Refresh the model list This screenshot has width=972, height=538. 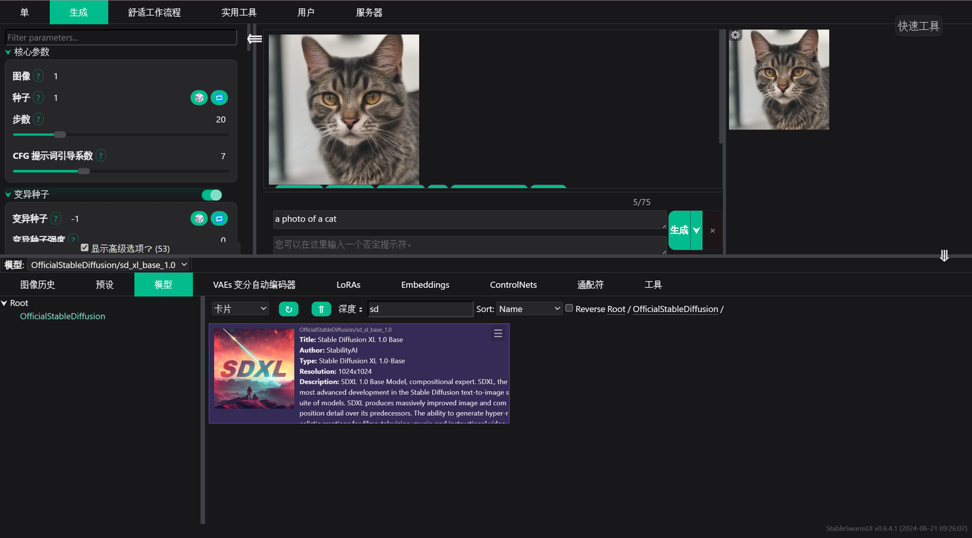click(x=288, y=309)
